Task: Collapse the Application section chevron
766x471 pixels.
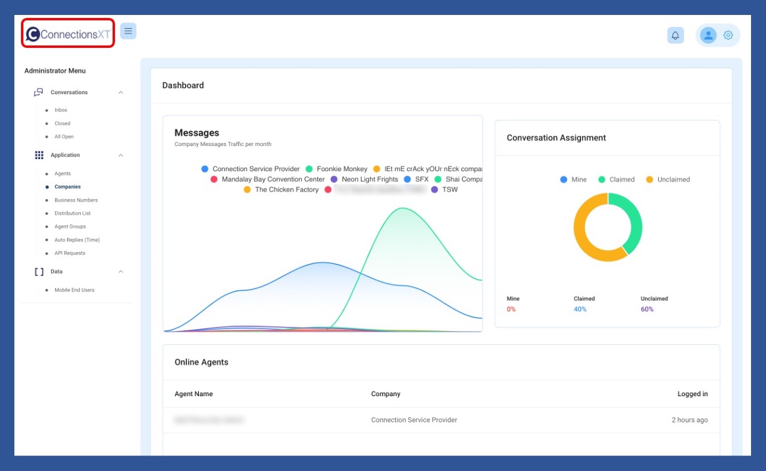Action: click(121, 156)
